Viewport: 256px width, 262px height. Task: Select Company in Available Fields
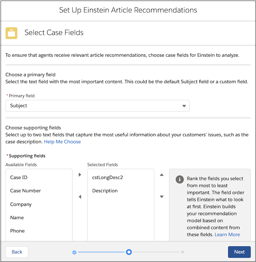[x=39, y=204]
